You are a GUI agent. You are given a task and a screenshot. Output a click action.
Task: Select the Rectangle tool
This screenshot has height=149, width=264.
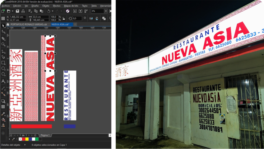point(3,62)
